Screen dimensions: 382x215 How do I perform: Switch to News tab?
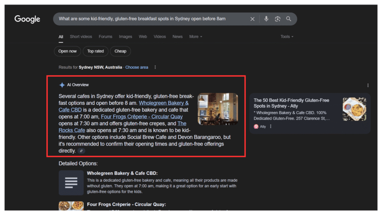coord(177,37)
